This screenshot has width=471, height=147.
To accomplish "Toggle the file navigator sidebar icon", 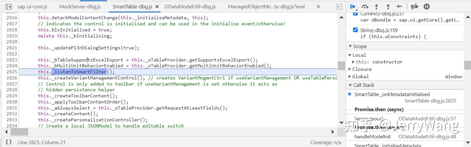I will click(9, 6).
